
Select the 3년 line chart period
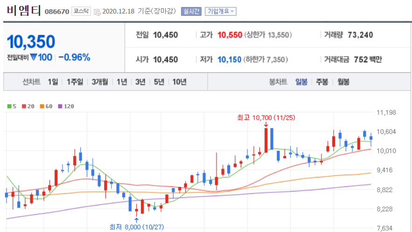[140, 82]
